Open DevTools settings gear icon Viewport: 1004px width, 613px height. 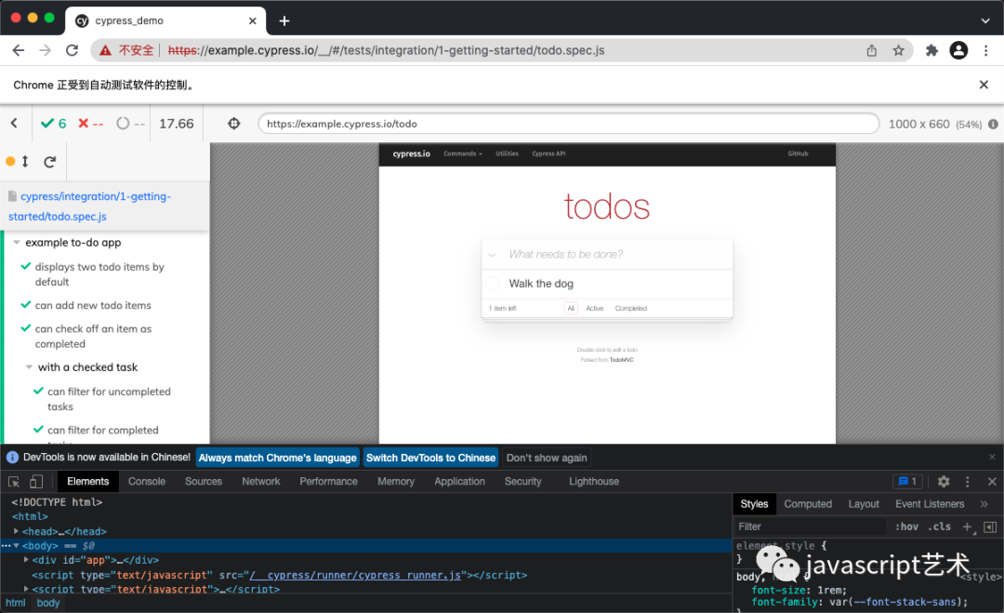pyautogui.click(x=944, y=482)
